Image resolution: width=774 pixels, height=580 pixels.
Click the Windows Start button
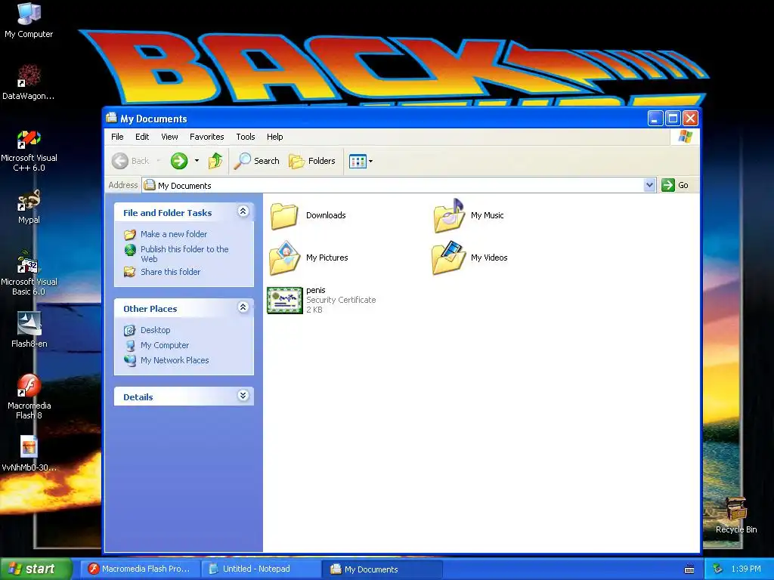36,569
